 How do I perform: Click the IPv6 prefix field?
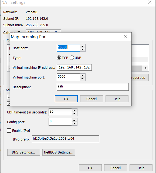(66, 139)
